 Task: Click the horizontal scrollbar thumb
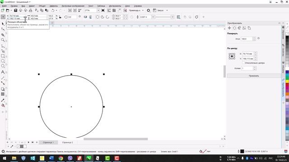coord(116,139)
